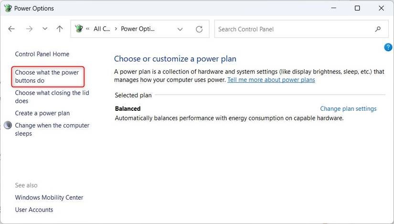Image resolution: width=394 pixels, height=224 pixels.
Task: Expand the breadcrumb arrow after All C...
Action: coord(116,29)
